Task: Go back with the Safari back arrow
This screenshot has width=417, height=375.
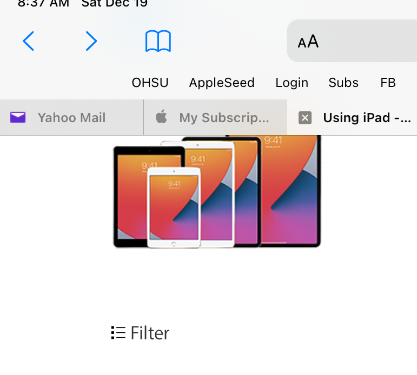Action: coord(28,41)
